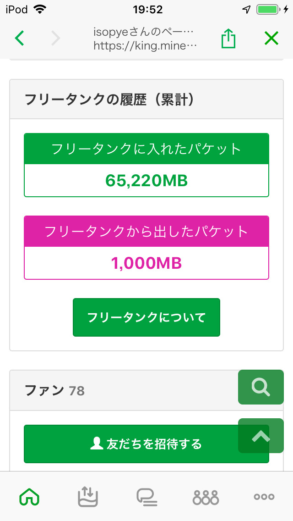
Task: Open the community people tab icon
Action: (206, 497)
